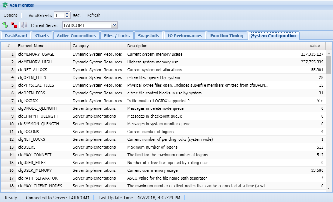Click the red disconnect server icon

pos(14,25)
